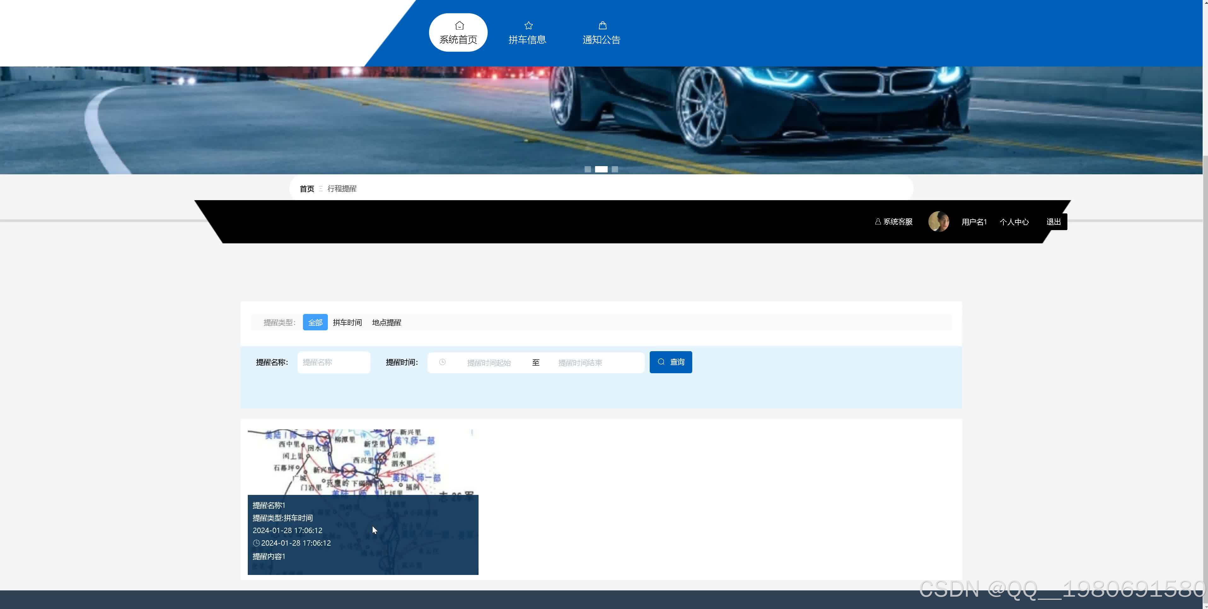Screen dimensions: 1208x609
Task: Select the 全部 reminder type filter
Action: (x=315, y=322)
